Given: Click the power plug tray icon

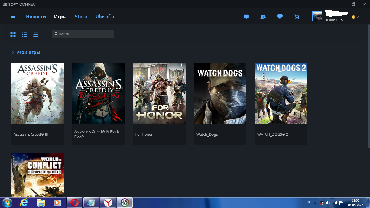Looking at the screenshot, I should coord(322,203).
